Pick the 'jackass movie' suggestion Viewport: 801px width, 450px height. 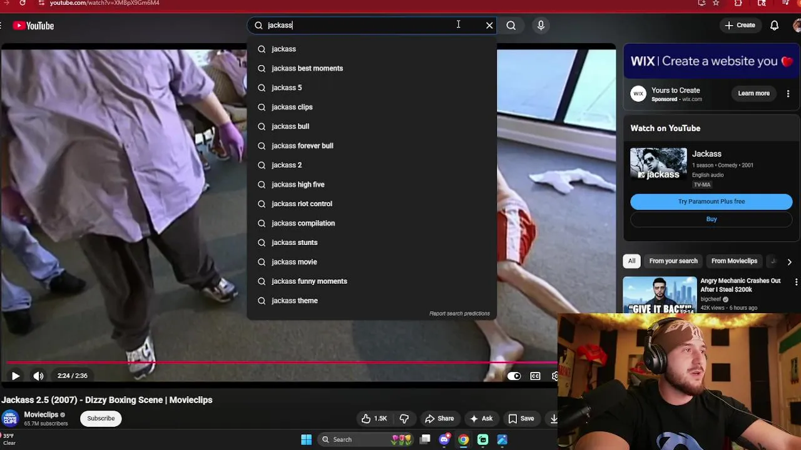pyautogui.click(x=372, y=262)
